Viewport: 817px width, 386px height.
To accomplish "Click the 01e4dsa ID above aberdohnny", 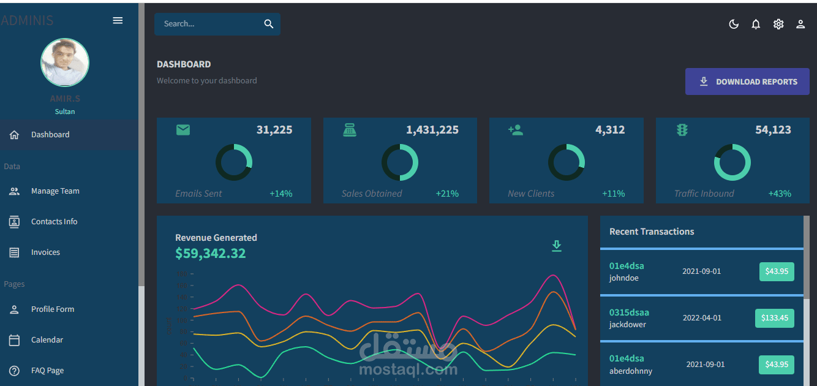I will (627, 358).
